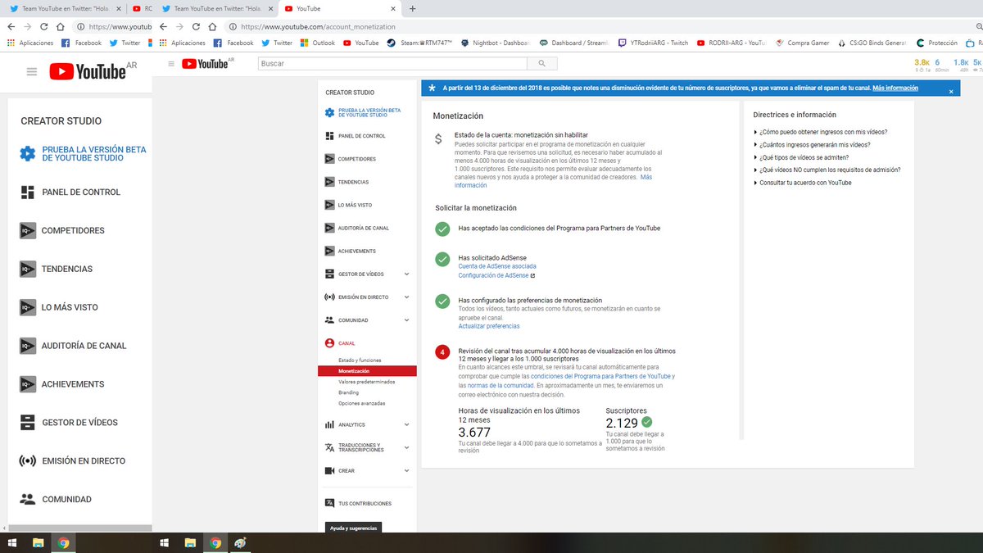Click Ayuda y sugerencias button
The image size is (983, 553).
pyautogui.click(x=354, y=528)
